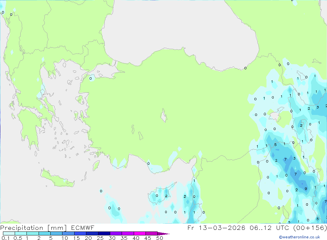Click legend scale label '50'
Viewport: 327px width, 240px height.
pyautogui.click(x=160, y=238)
